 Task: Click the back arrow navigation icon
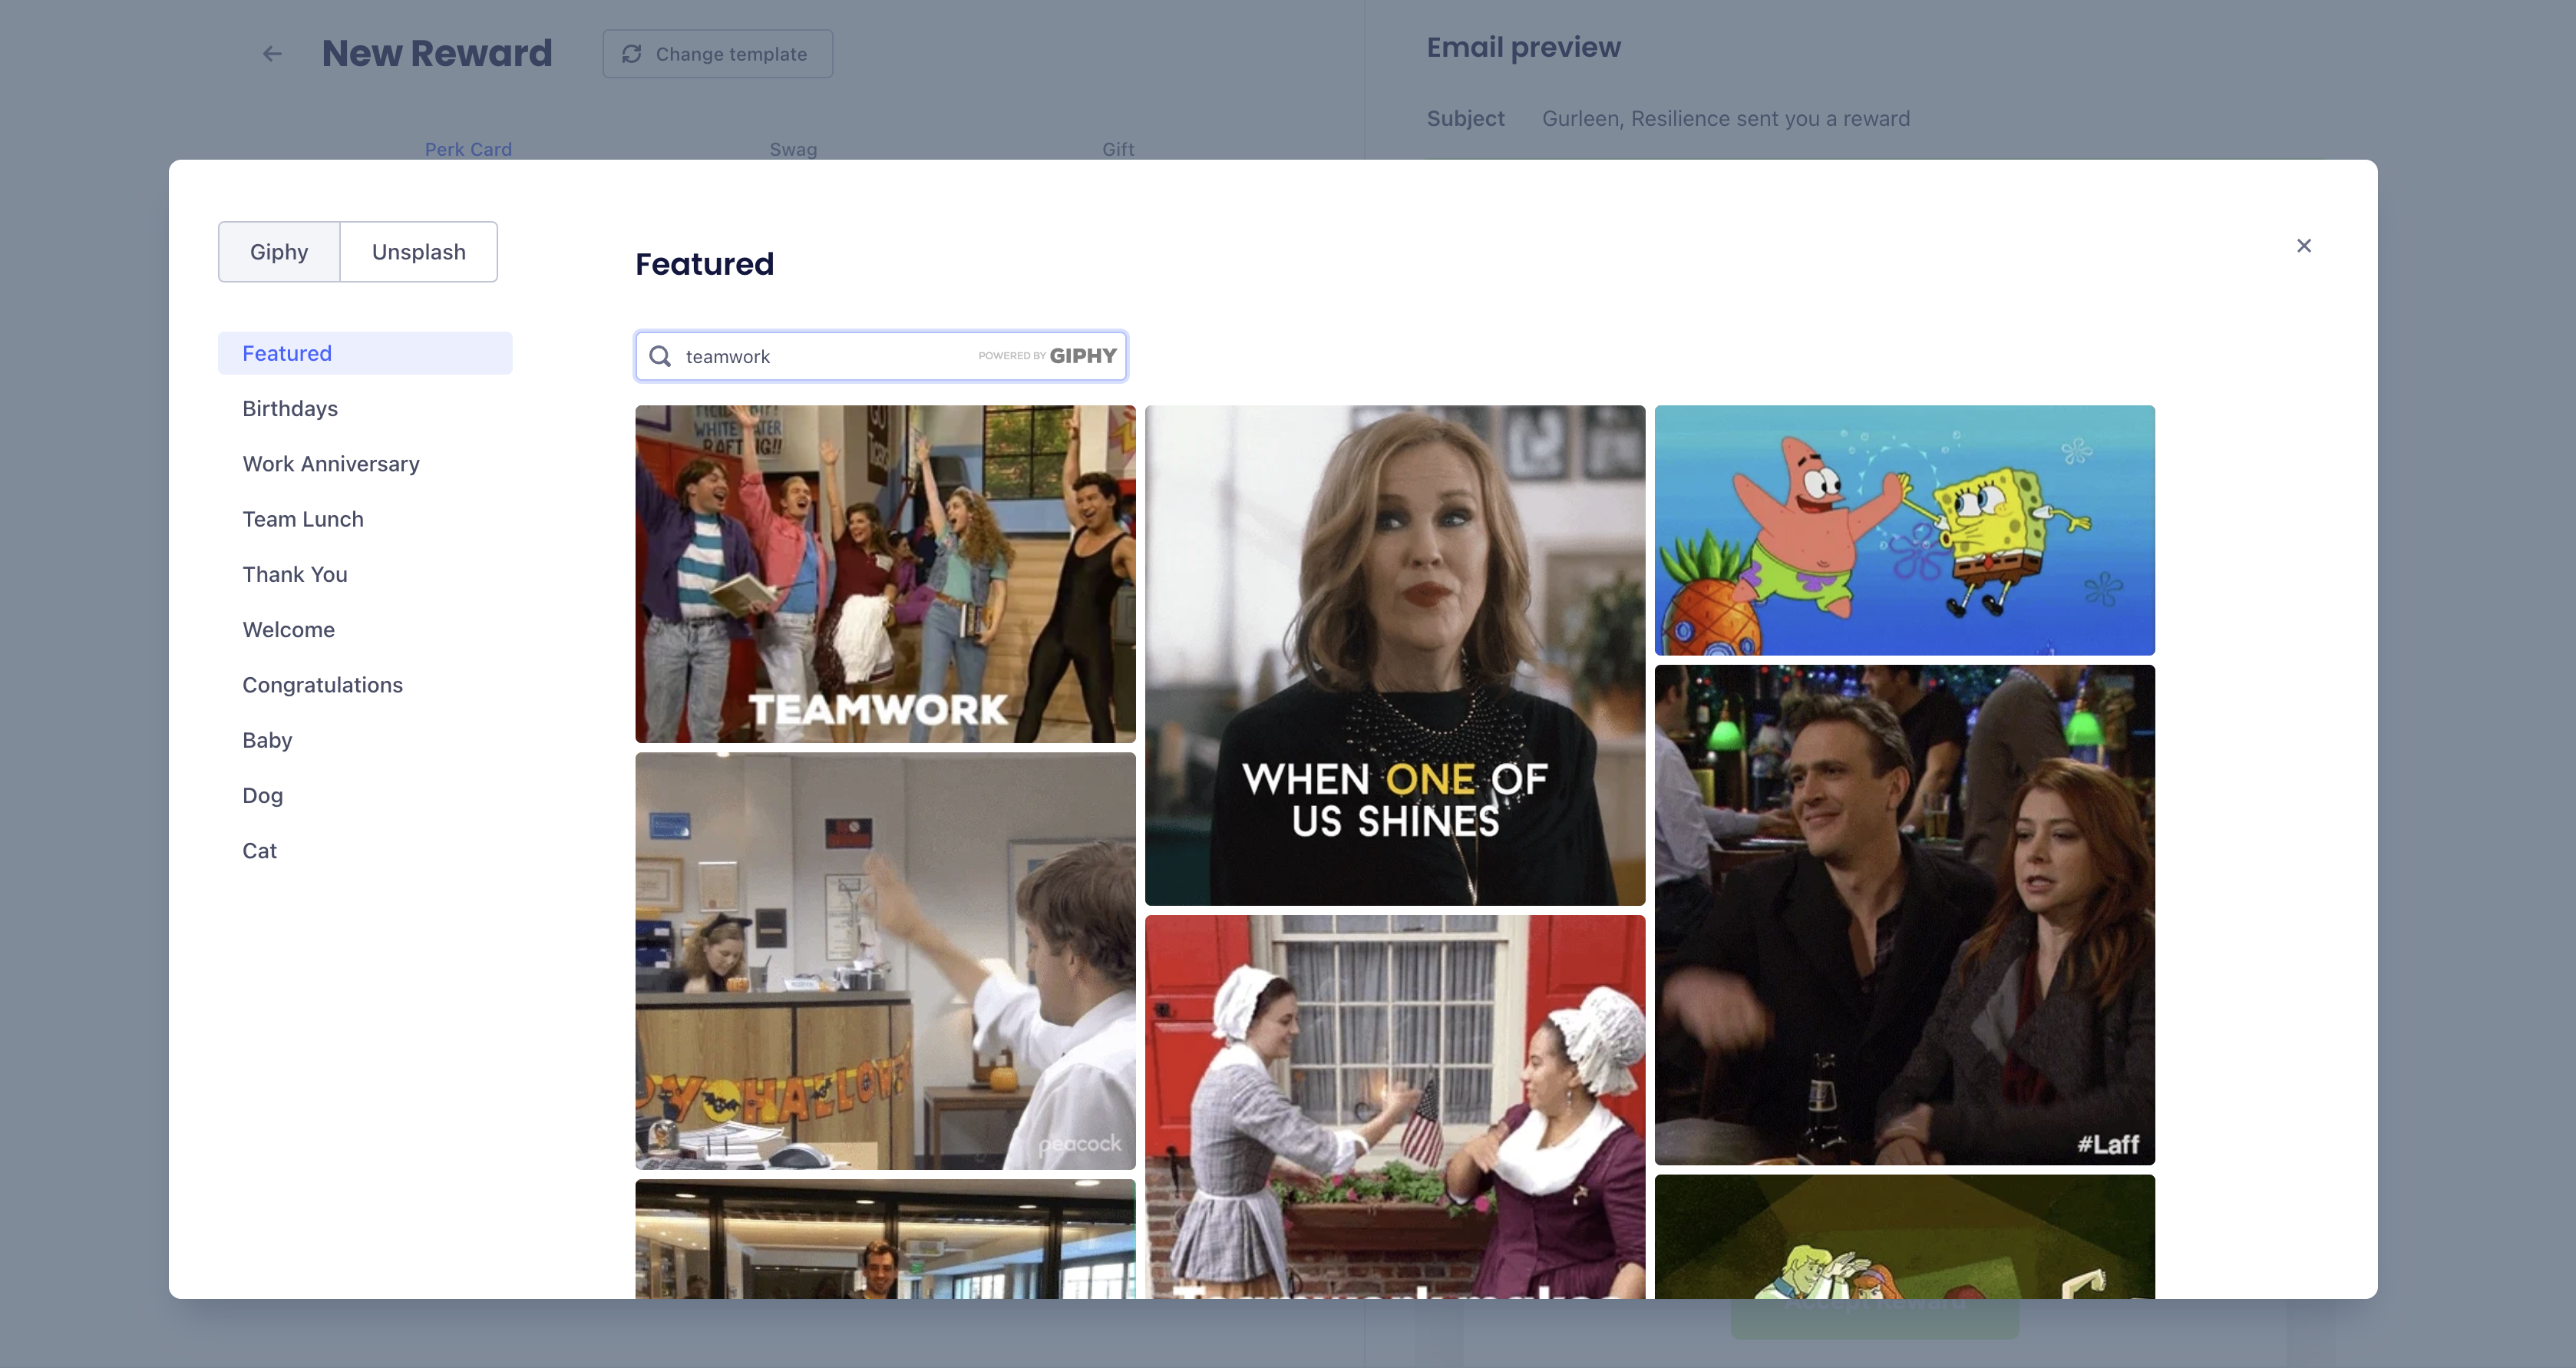pos(272,55)
